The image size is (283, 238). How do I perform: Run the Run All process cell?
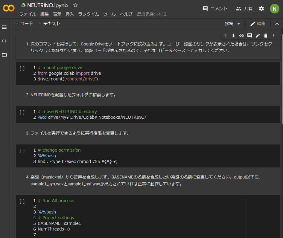coord(22,201)
